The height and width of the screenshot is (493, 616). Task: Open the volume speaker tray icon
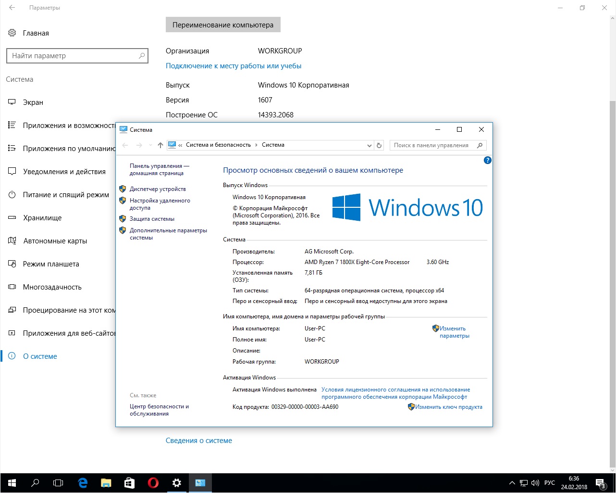pos(535,483)
